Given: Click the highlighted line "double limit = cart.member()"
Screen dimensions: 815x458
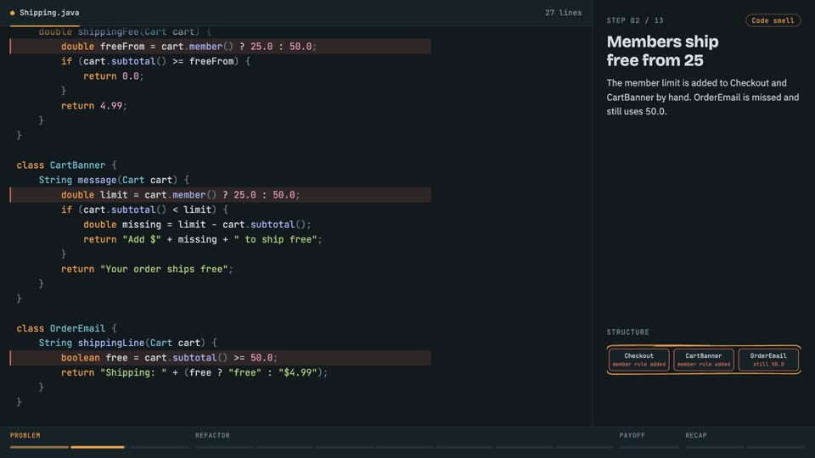Looking at the screenshot, I should pyautogui.click(x=221, y=195).
